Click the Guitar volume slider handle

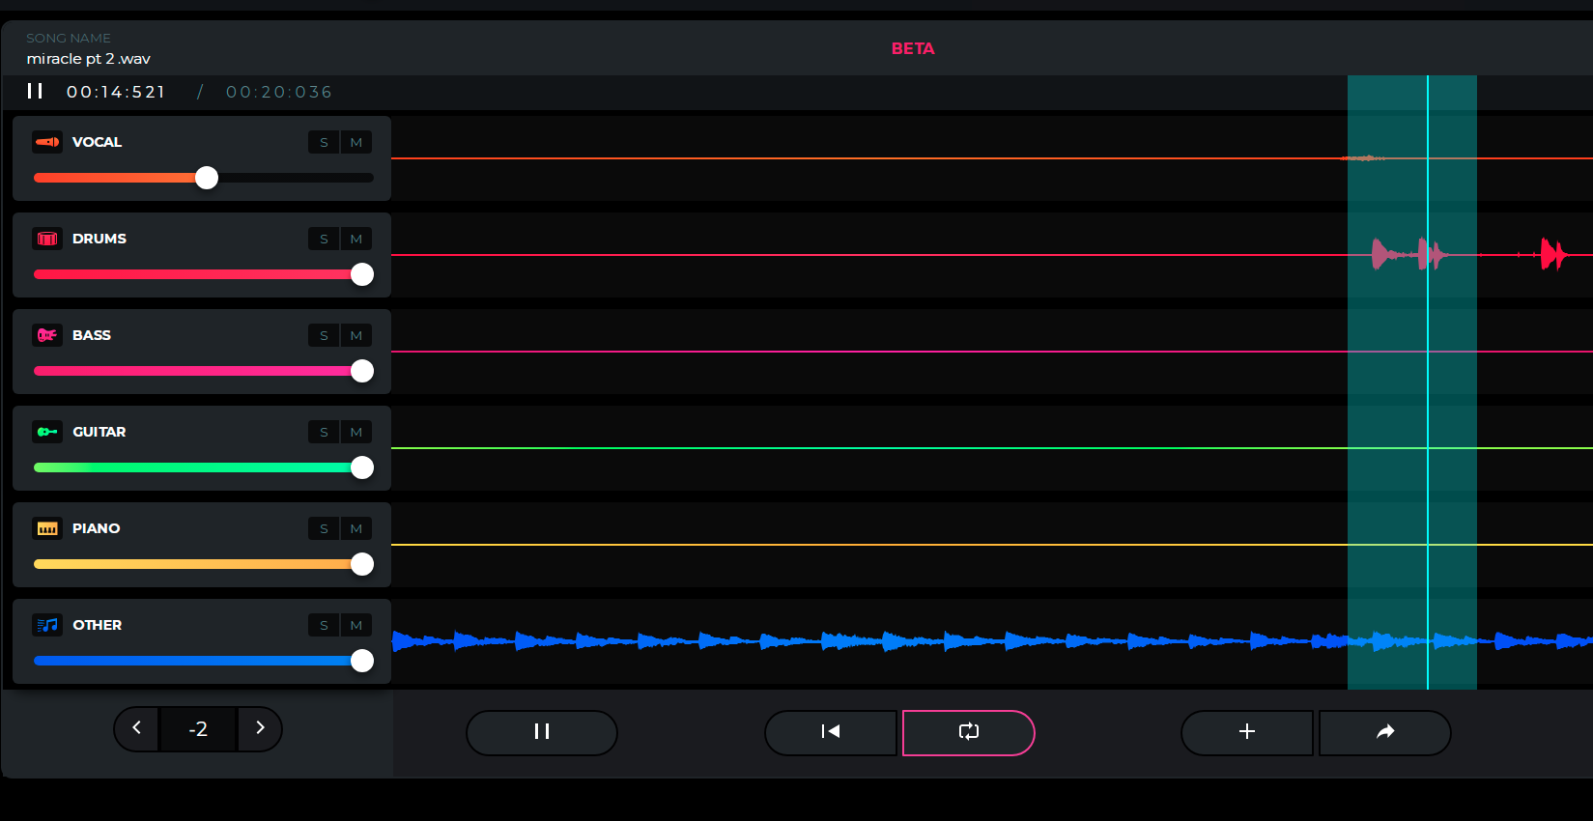coord(362,467)
